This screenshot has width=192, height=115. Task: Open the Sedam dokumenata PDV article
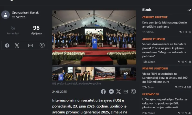(x=164, y=50)
